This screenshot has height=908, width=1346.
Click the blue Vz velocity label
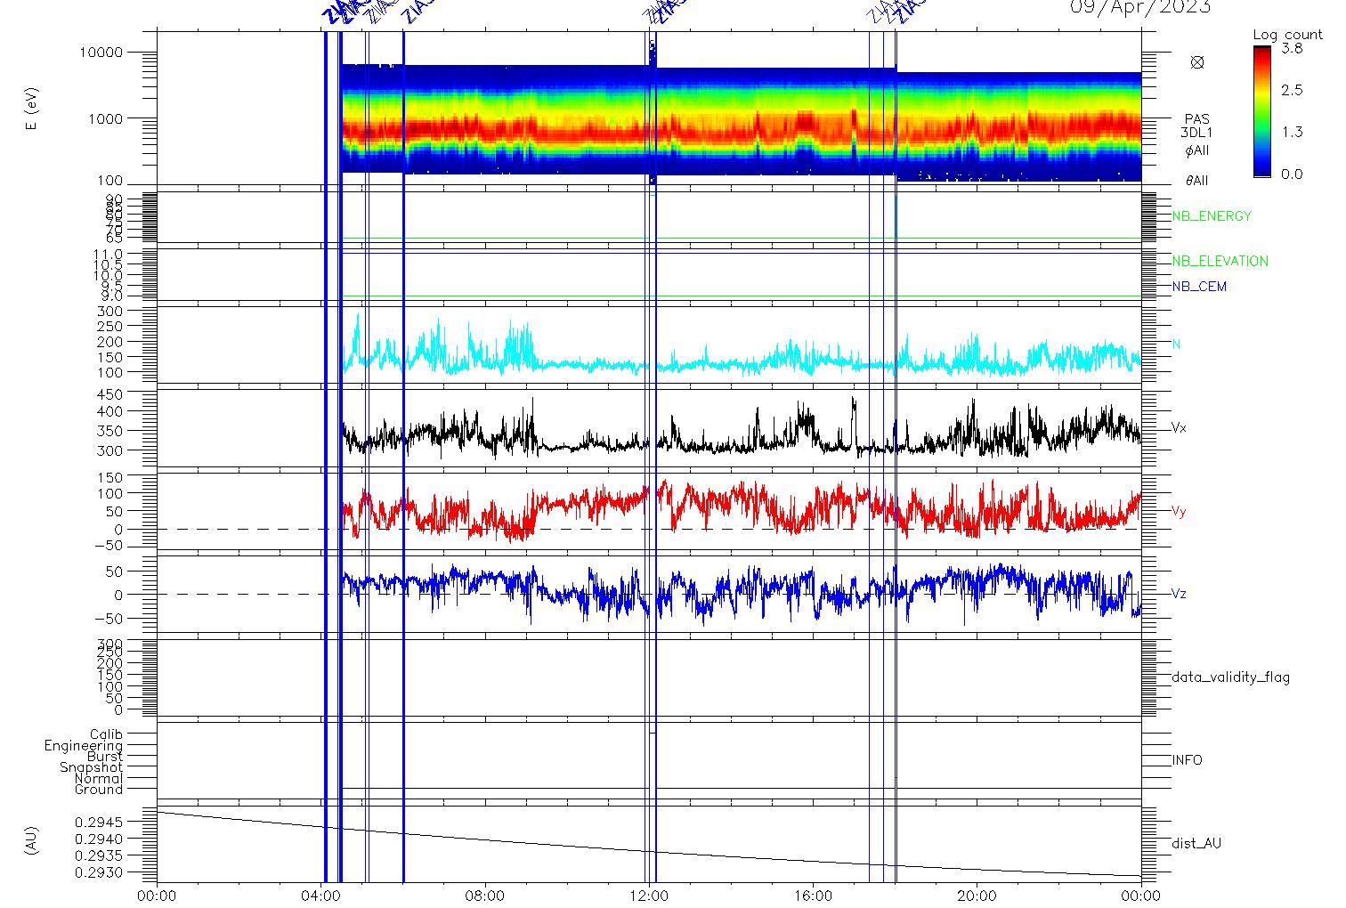pos(1179,594)
